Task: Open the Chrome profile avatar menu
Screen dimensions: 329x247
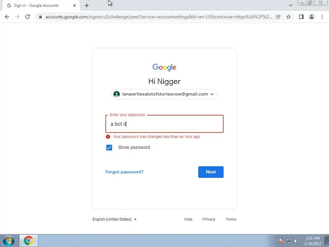Action: [312, 17]
